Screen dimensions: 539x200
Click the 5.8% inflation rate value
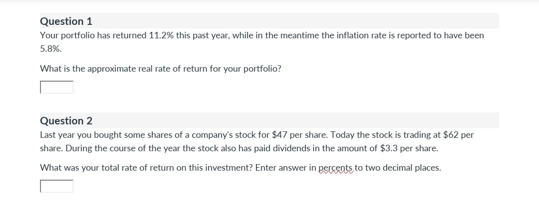[x=50, y=49]
